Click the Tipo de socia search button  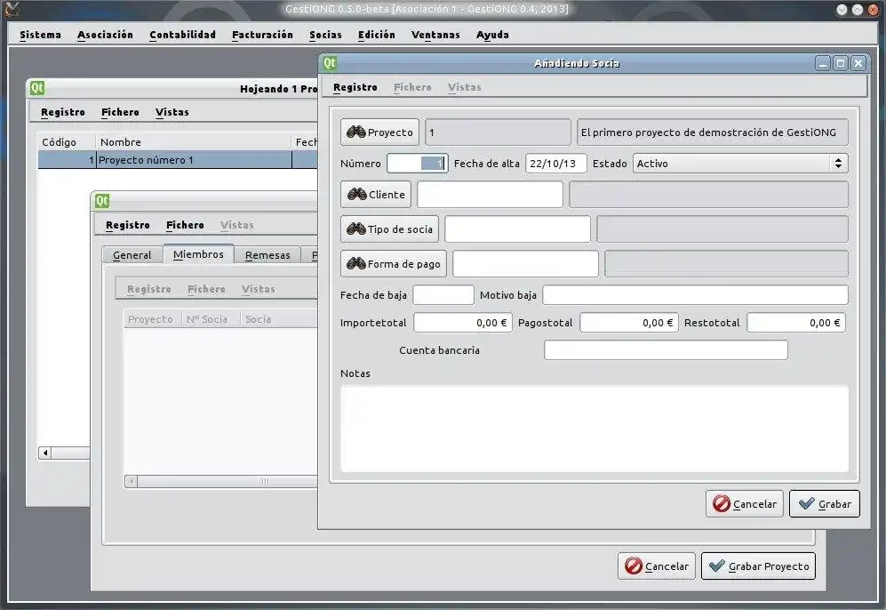pyautogui.click(x=390, y=229)
